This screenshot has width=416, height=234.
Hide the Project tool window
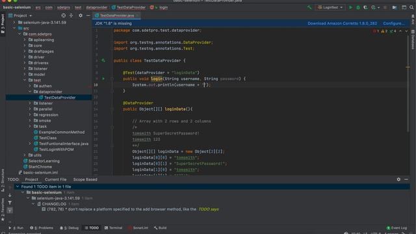click(x=88, y=16)
